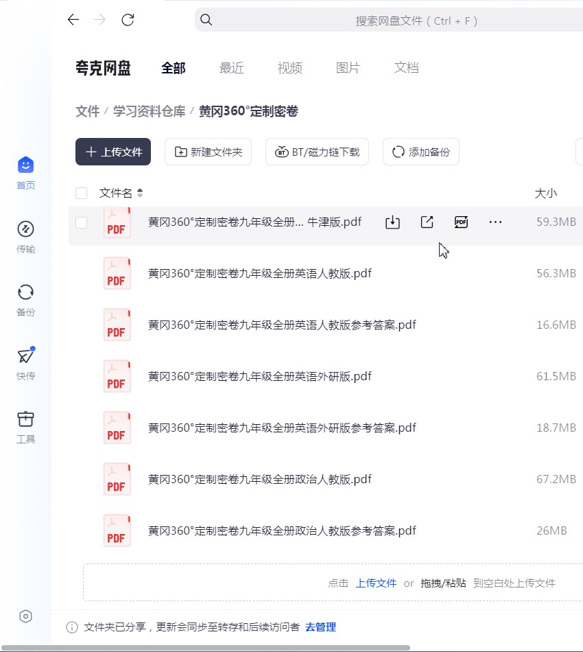Open 英语人教版参考答案.pdf file
Viewport: 583px width, 652px height.
282,325
